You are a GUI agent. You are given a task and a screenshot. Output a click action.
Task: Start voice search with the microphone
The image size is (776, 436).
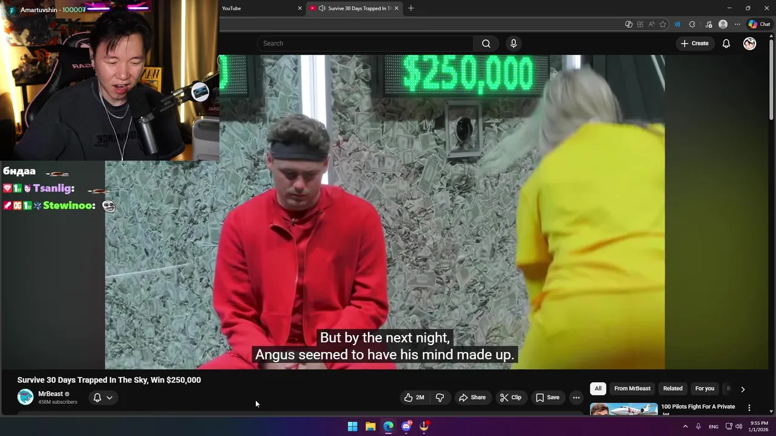tap(513, 43)
